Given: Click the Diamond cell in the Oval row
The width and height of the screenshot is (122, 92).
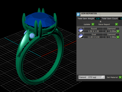Looking at the screenshot, I should (111, 34).
